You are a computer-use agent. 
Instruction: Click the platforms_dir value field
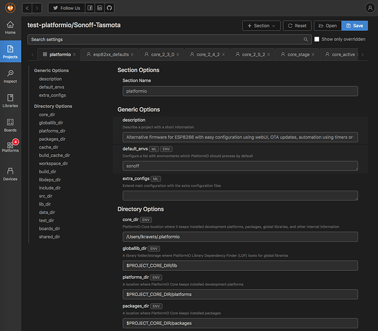click(240, 295)
